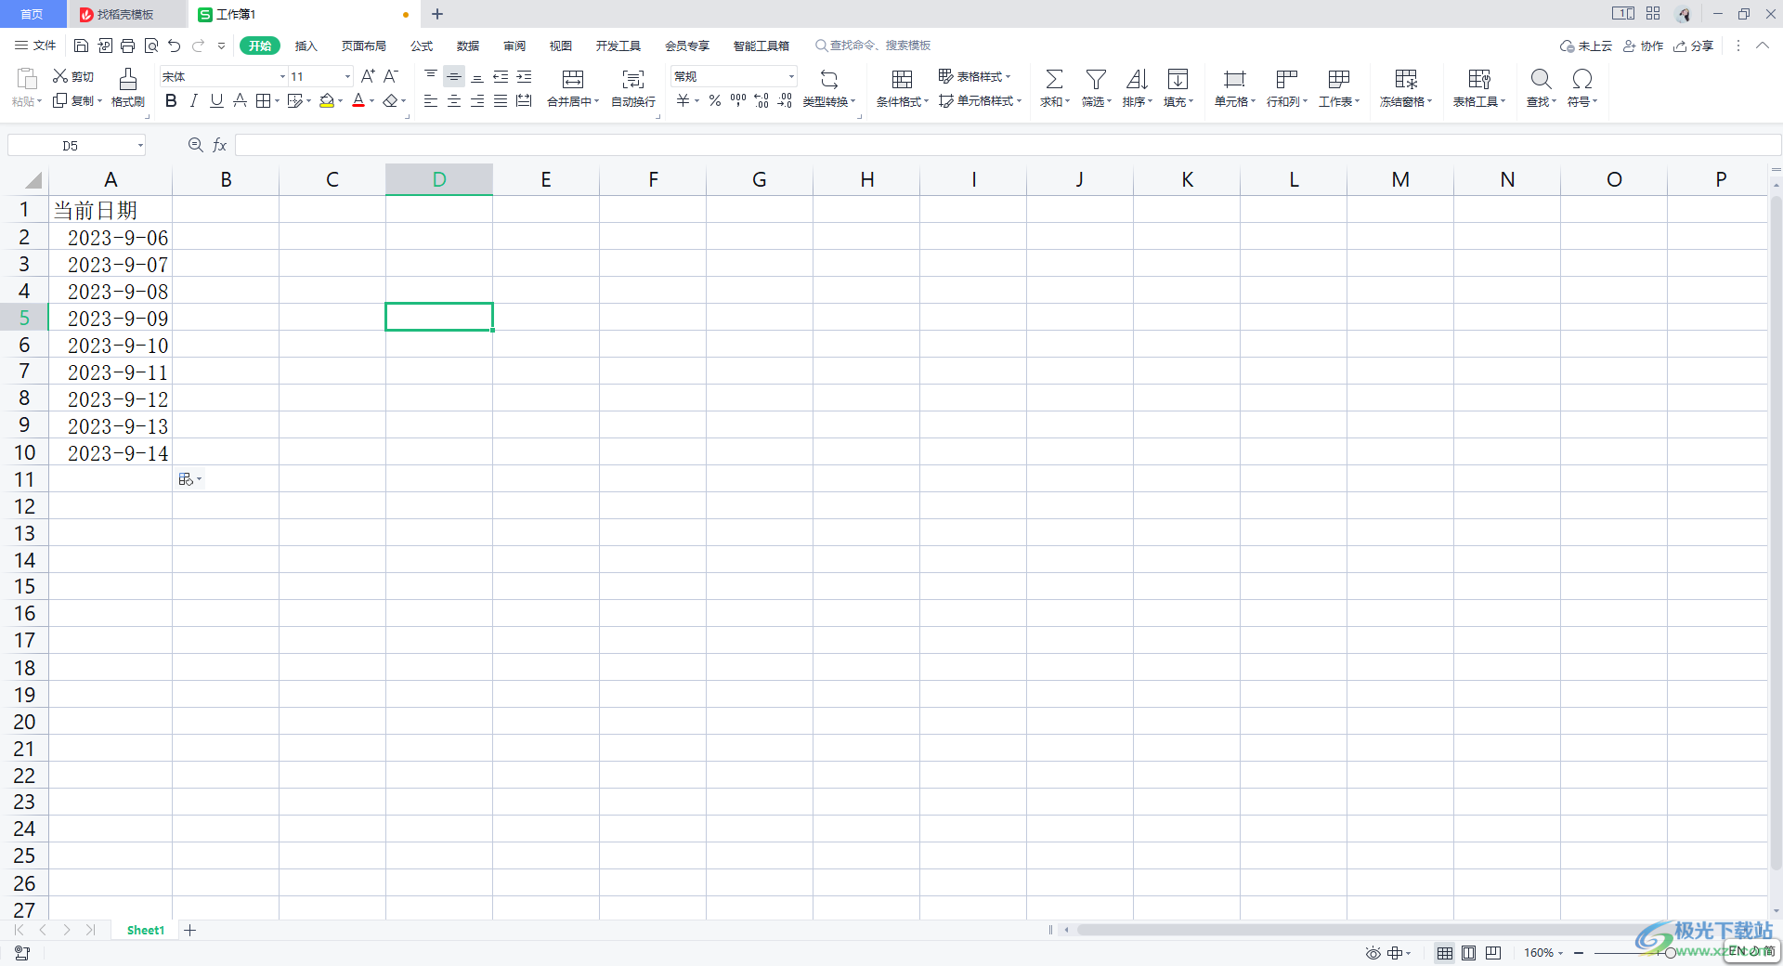Open the font size dropdown

(348, 76)
